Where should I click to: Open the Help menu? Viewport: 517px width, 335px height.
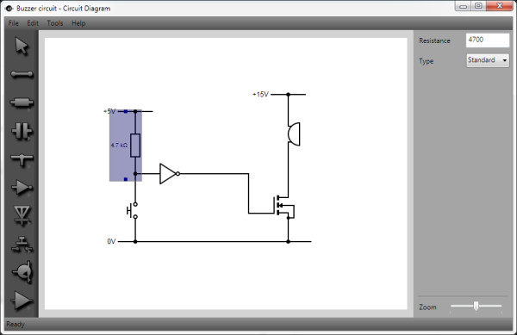click(x=78, y=23)
